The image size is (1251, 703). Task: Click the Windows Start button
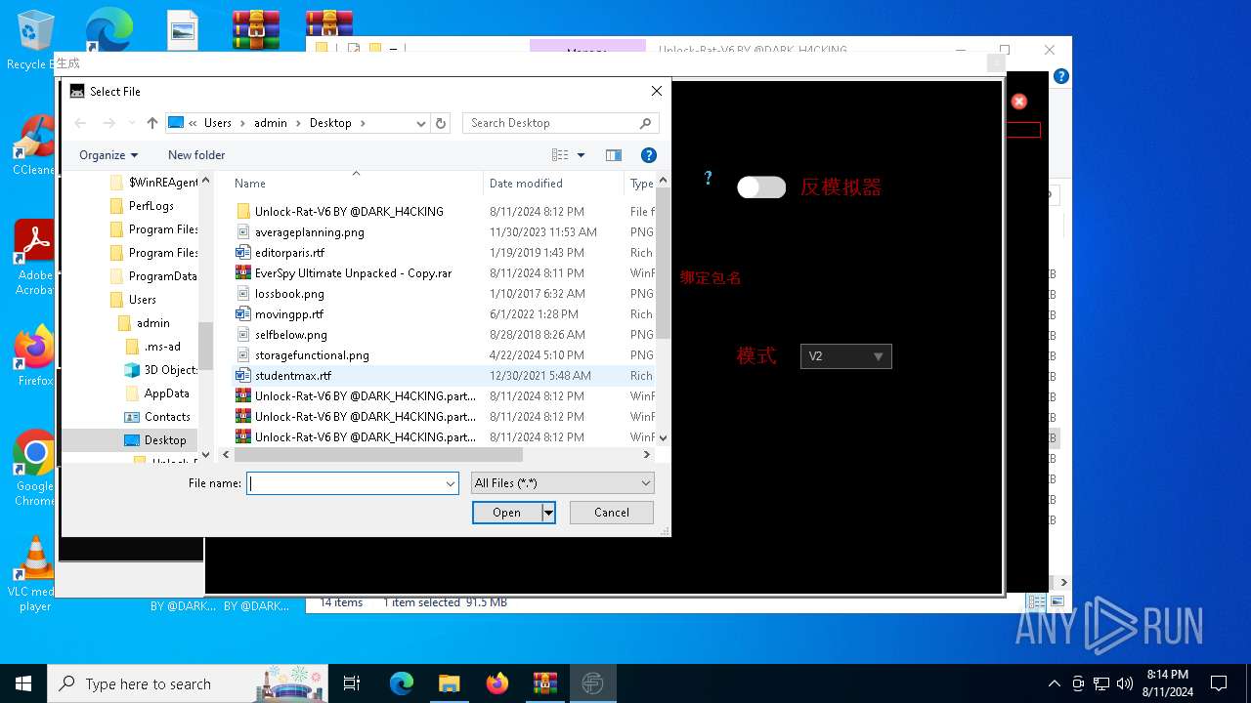pyautogui.click(x=23, y=683)
